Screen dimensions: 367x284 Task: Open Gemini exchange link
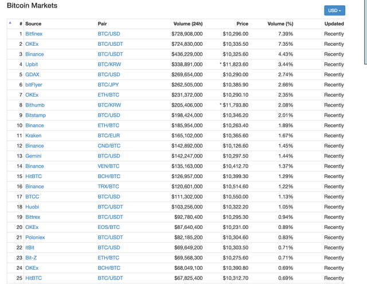33,156
